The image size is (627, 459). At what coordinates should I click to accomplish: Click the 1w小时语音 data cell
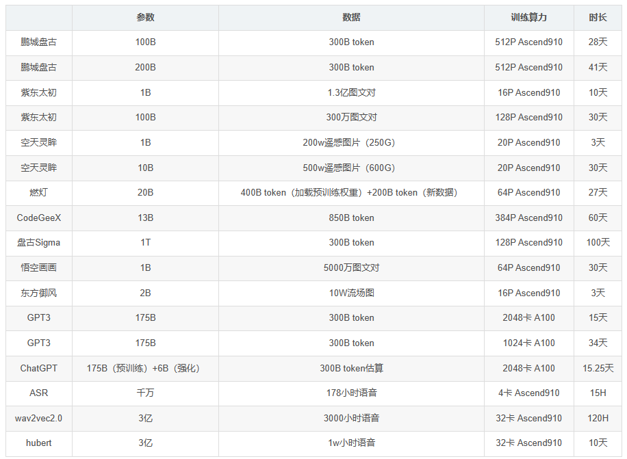coord(351,443)
